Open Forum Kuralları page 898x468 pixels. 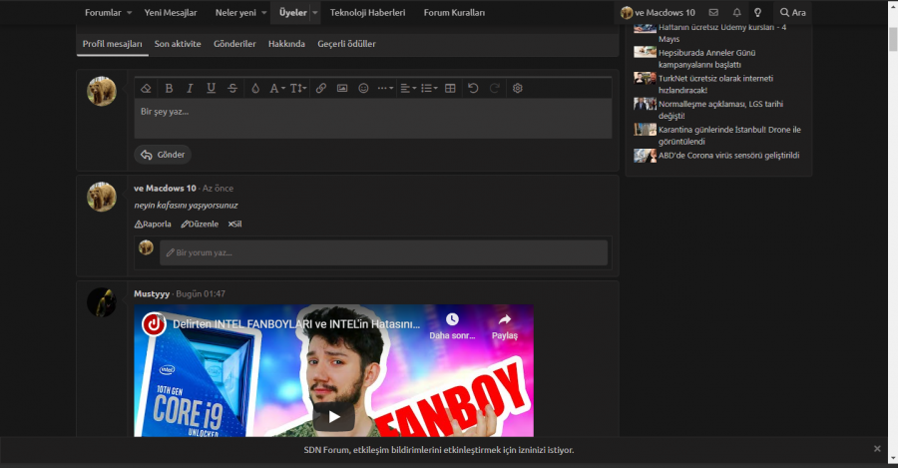[x=454, y=13]
